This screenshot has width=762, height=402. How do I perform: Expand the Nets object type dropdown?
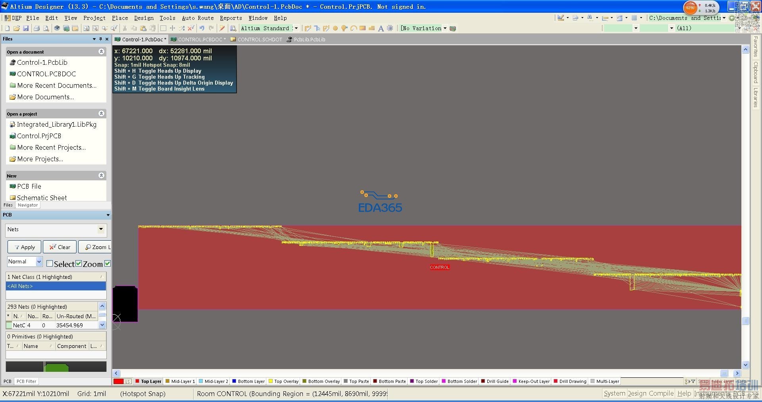point(101,229)
